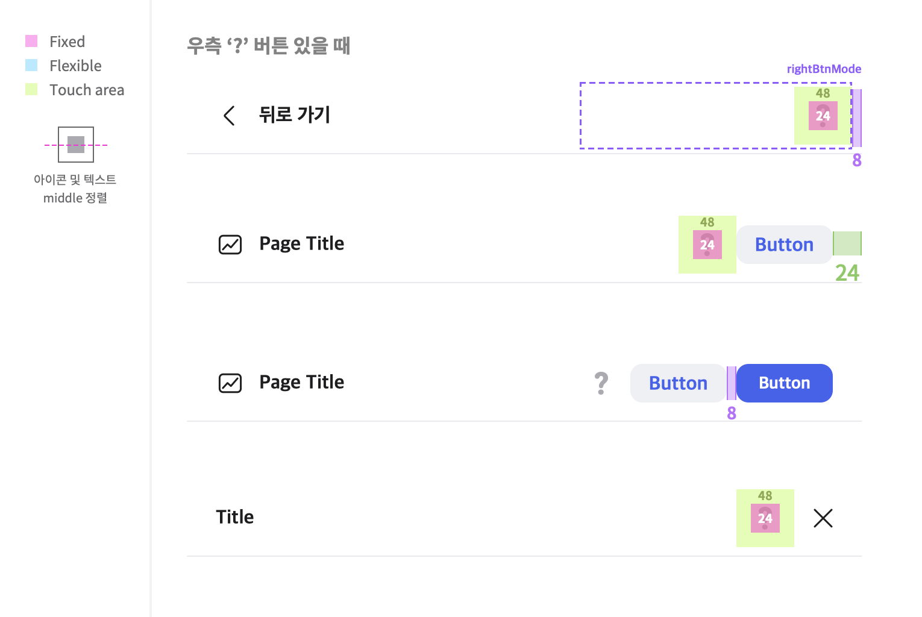Click the chart icon in the two-button header

[230, 383]
